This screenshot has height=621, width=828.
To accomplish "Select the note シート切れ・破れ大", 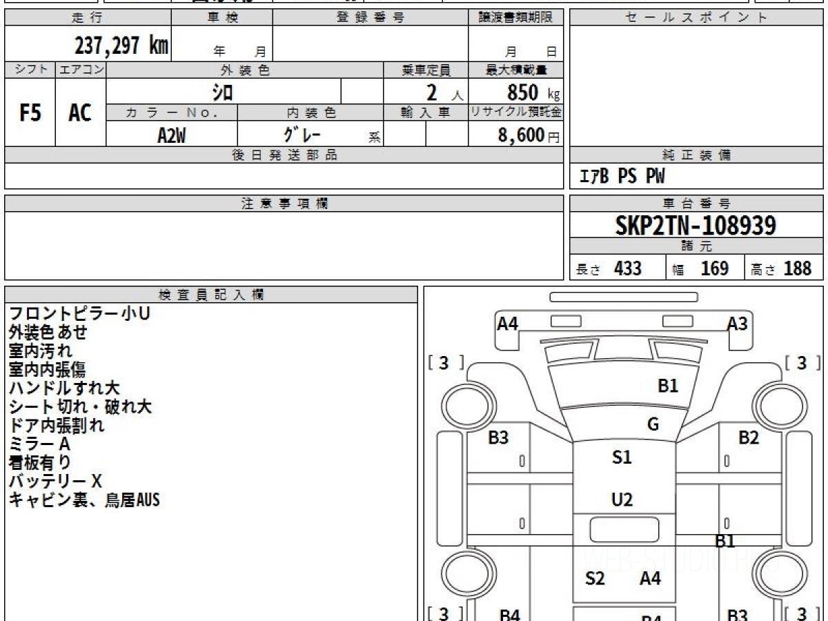I will [x=79, y=406].
